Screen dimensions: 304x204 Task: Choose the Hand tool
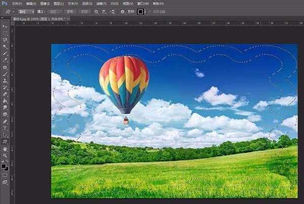(x=5, y=149)
